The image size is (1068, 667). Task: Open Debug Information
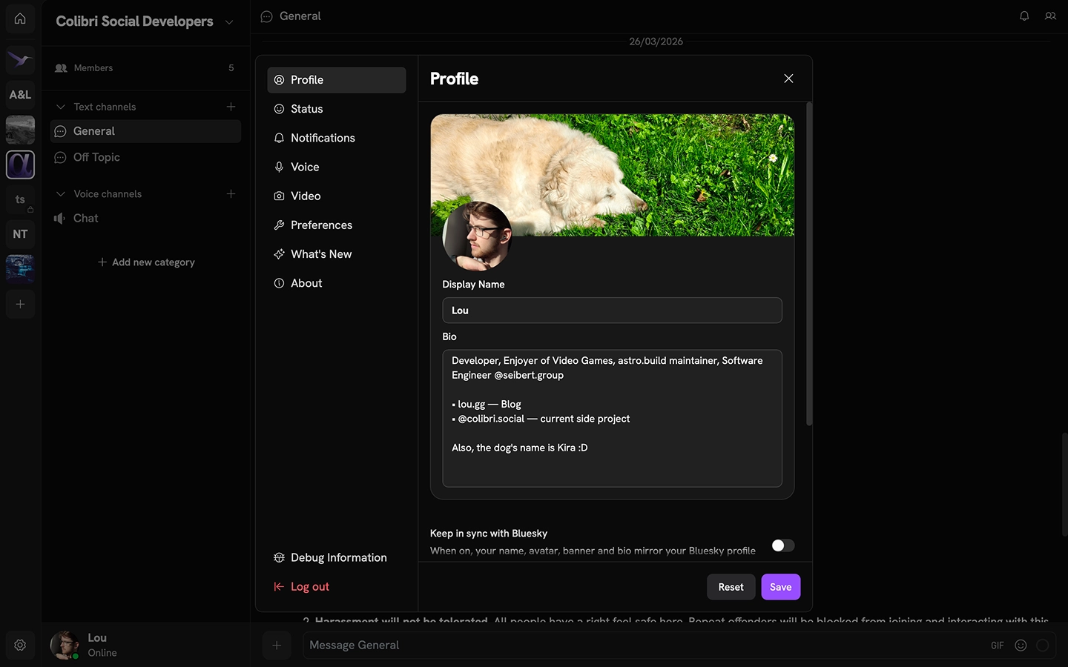[x=337, y=557]
